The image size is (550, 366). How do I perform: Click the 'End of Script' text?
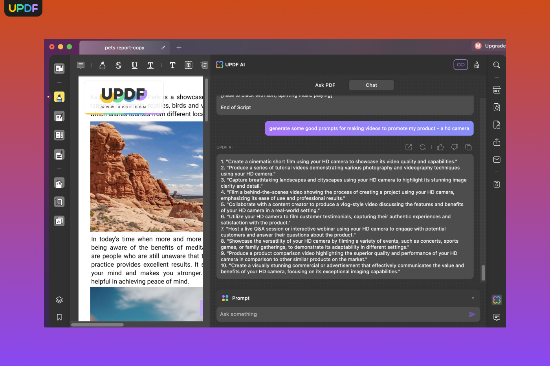pos(236,107)
